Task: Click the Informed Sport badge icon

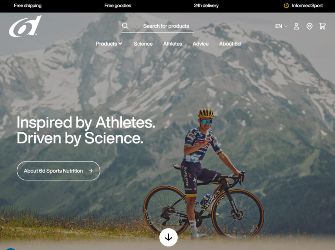Action: pos(286,6)
